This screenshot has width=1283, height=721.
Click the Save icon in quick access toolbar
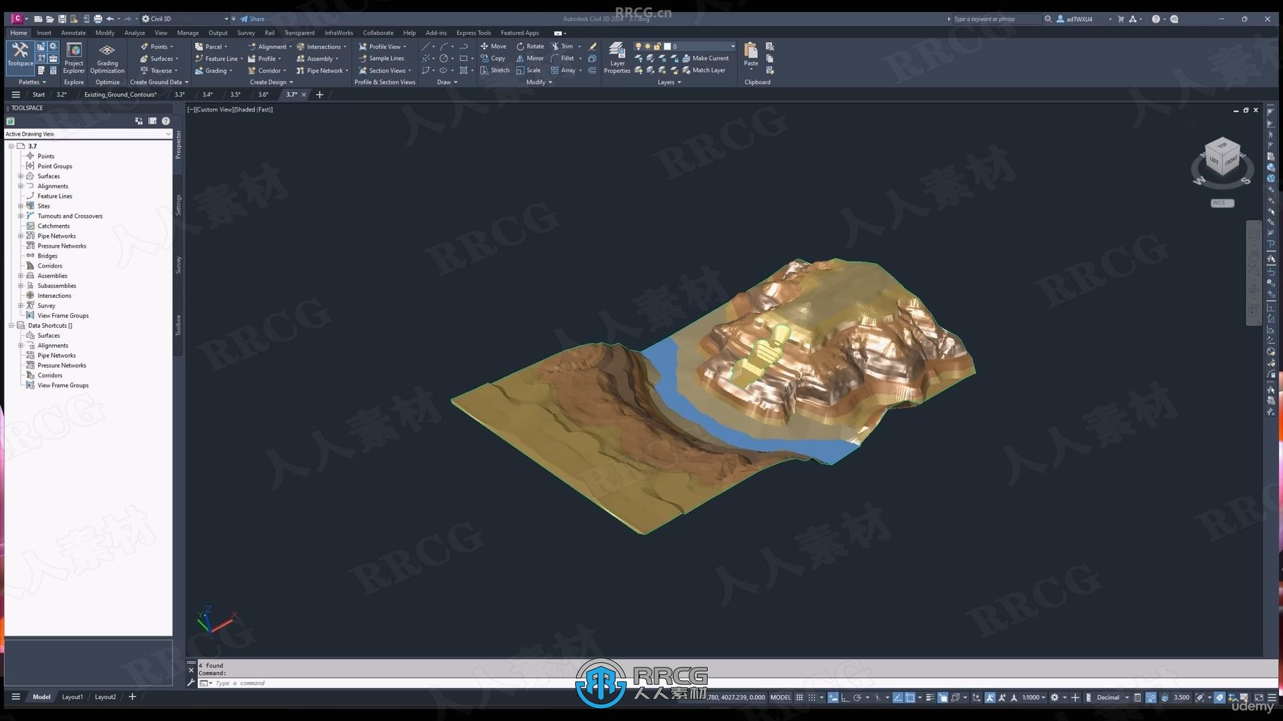point(61,19)
